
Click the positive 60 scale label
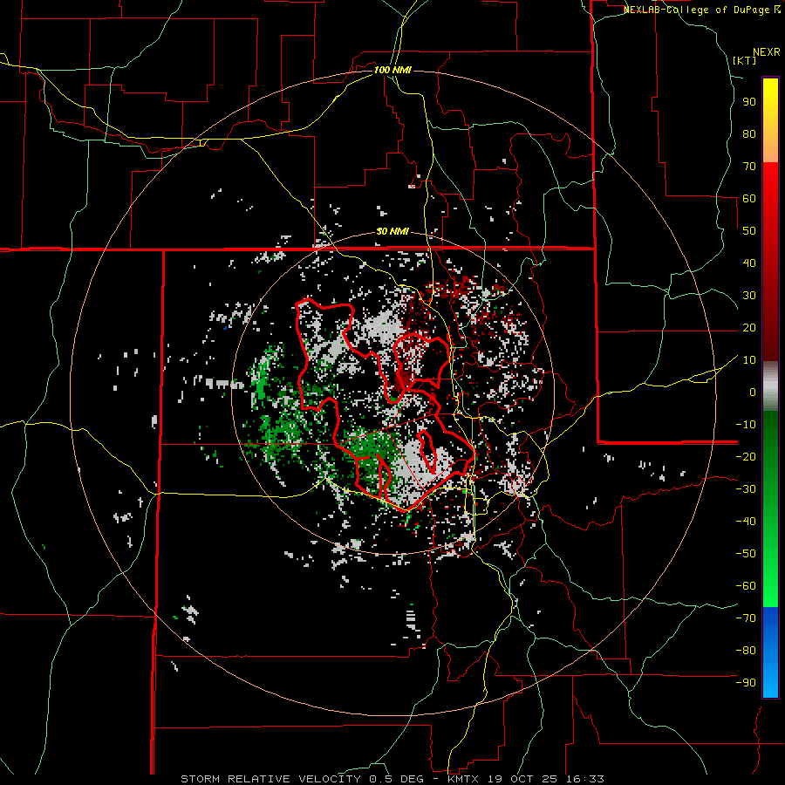click(749, 198)
